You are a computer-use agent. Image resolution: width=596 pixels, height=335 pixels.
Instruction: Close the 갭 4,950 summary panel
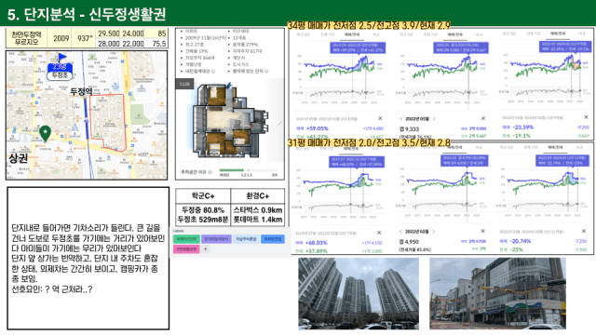(482, 231)
